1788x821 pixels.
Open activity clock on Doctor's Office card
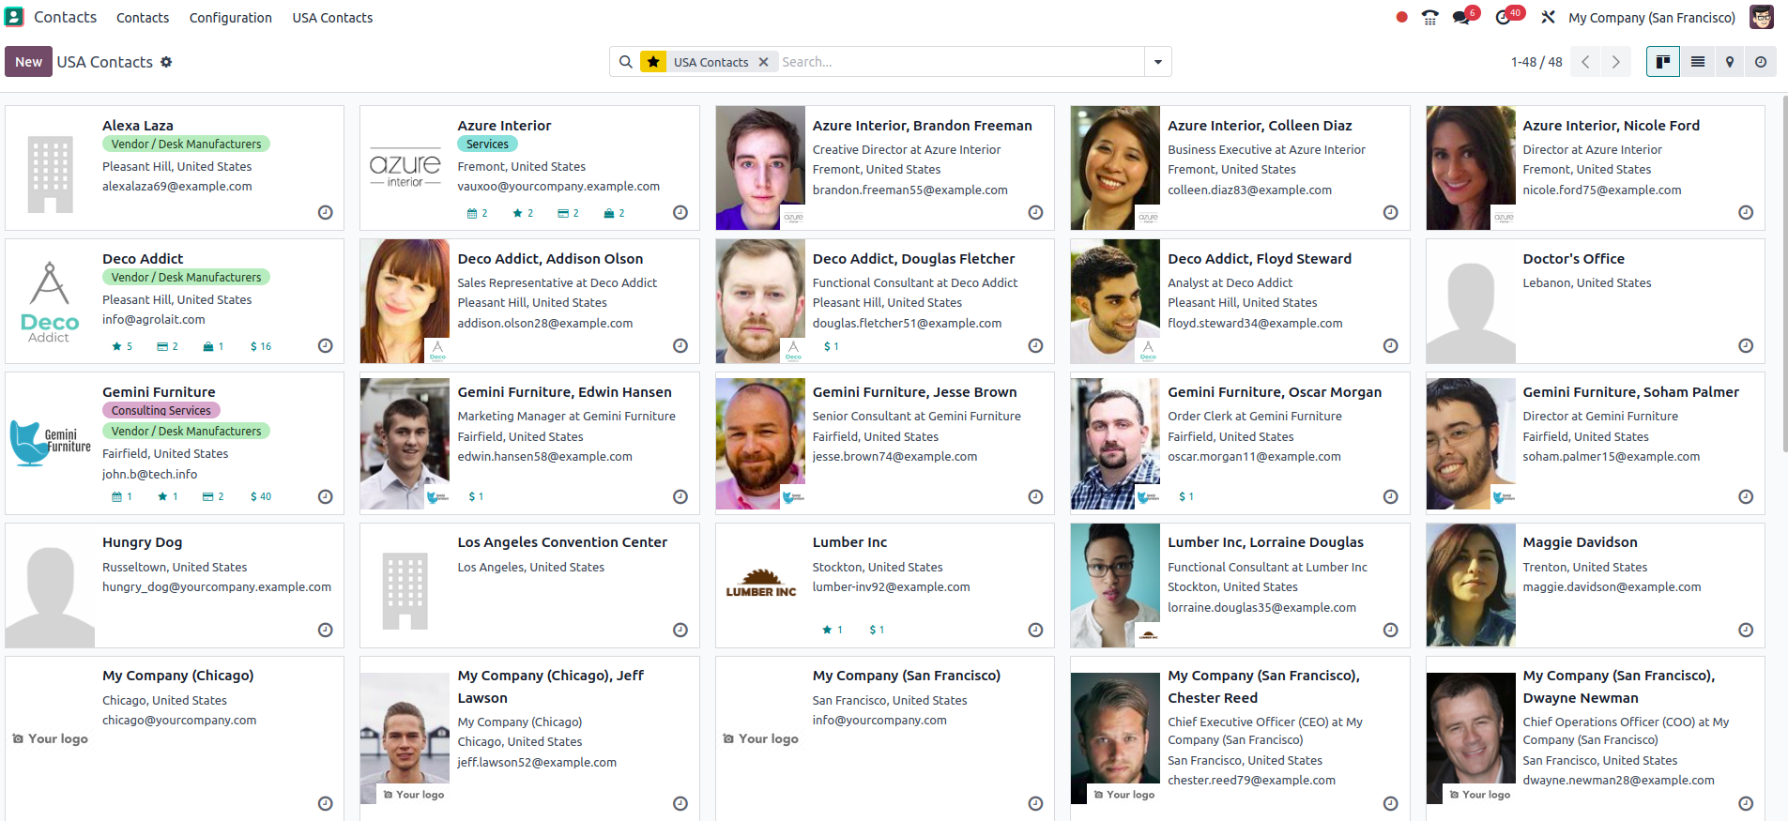(1746, 346)
